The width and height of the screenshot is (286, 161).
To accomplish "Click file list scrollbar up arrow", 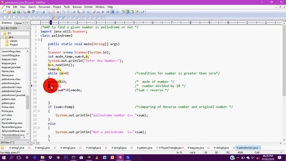I will [x=28, y=51].
